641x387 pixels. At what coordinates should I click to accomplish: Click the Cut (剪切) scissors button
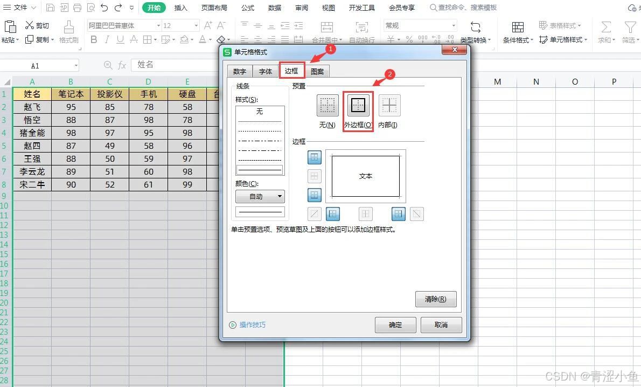point(37,25)
